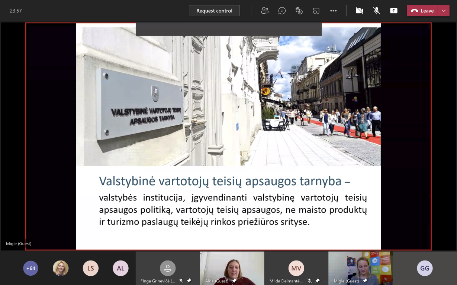Turn on the camera

point(359,11)
